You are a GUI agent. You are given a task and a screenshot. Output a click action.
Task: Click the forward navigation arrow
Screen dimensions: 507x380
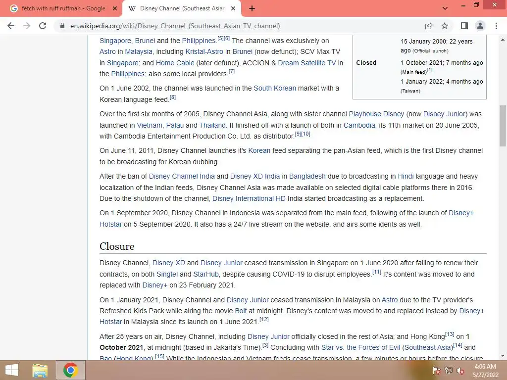(27, 26)
